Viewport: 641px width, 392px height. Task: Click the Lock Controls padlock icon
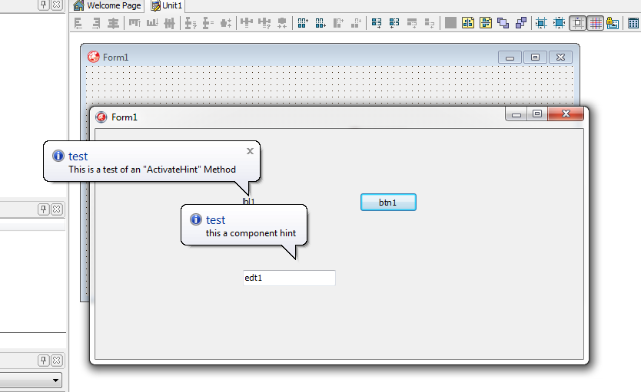pyautogui.click(x=613, y=23)
